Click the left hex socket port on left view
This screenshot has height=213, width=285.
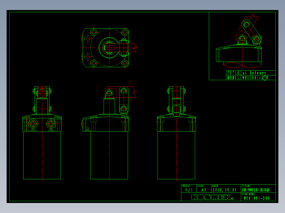point(33,124)
